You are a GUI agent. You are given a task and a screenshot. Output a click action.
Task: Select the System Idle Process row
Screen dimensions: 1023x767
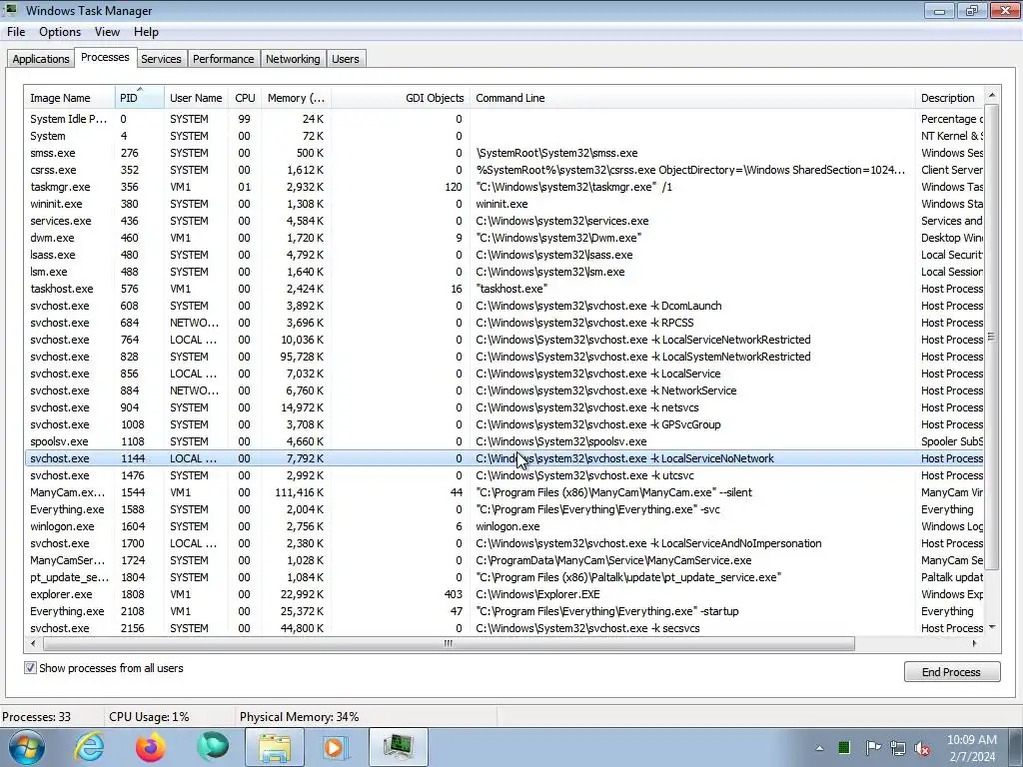tap(505, 119)
